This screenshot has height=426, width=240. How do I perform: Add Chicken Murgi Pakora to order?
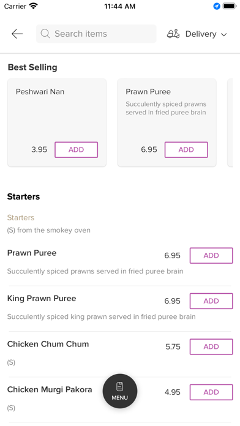(x=211, y=392)
